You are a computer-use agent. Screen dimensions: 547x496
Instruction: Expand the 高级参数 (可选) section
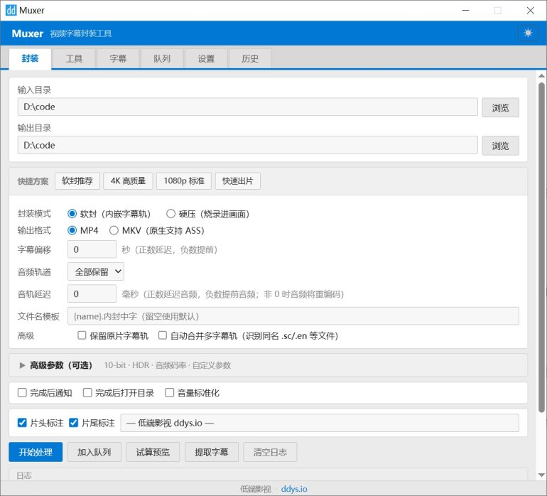click(x=23, y=365)
